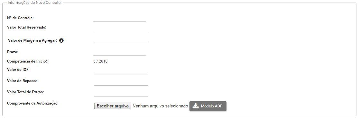Click the Valor do Repasse input field
The image size is (359, 118).
pyautogui.click(x=121, y=82)
